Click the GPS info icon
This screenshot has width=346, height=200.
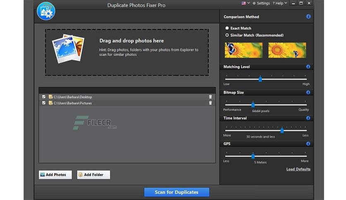(308, 144)
